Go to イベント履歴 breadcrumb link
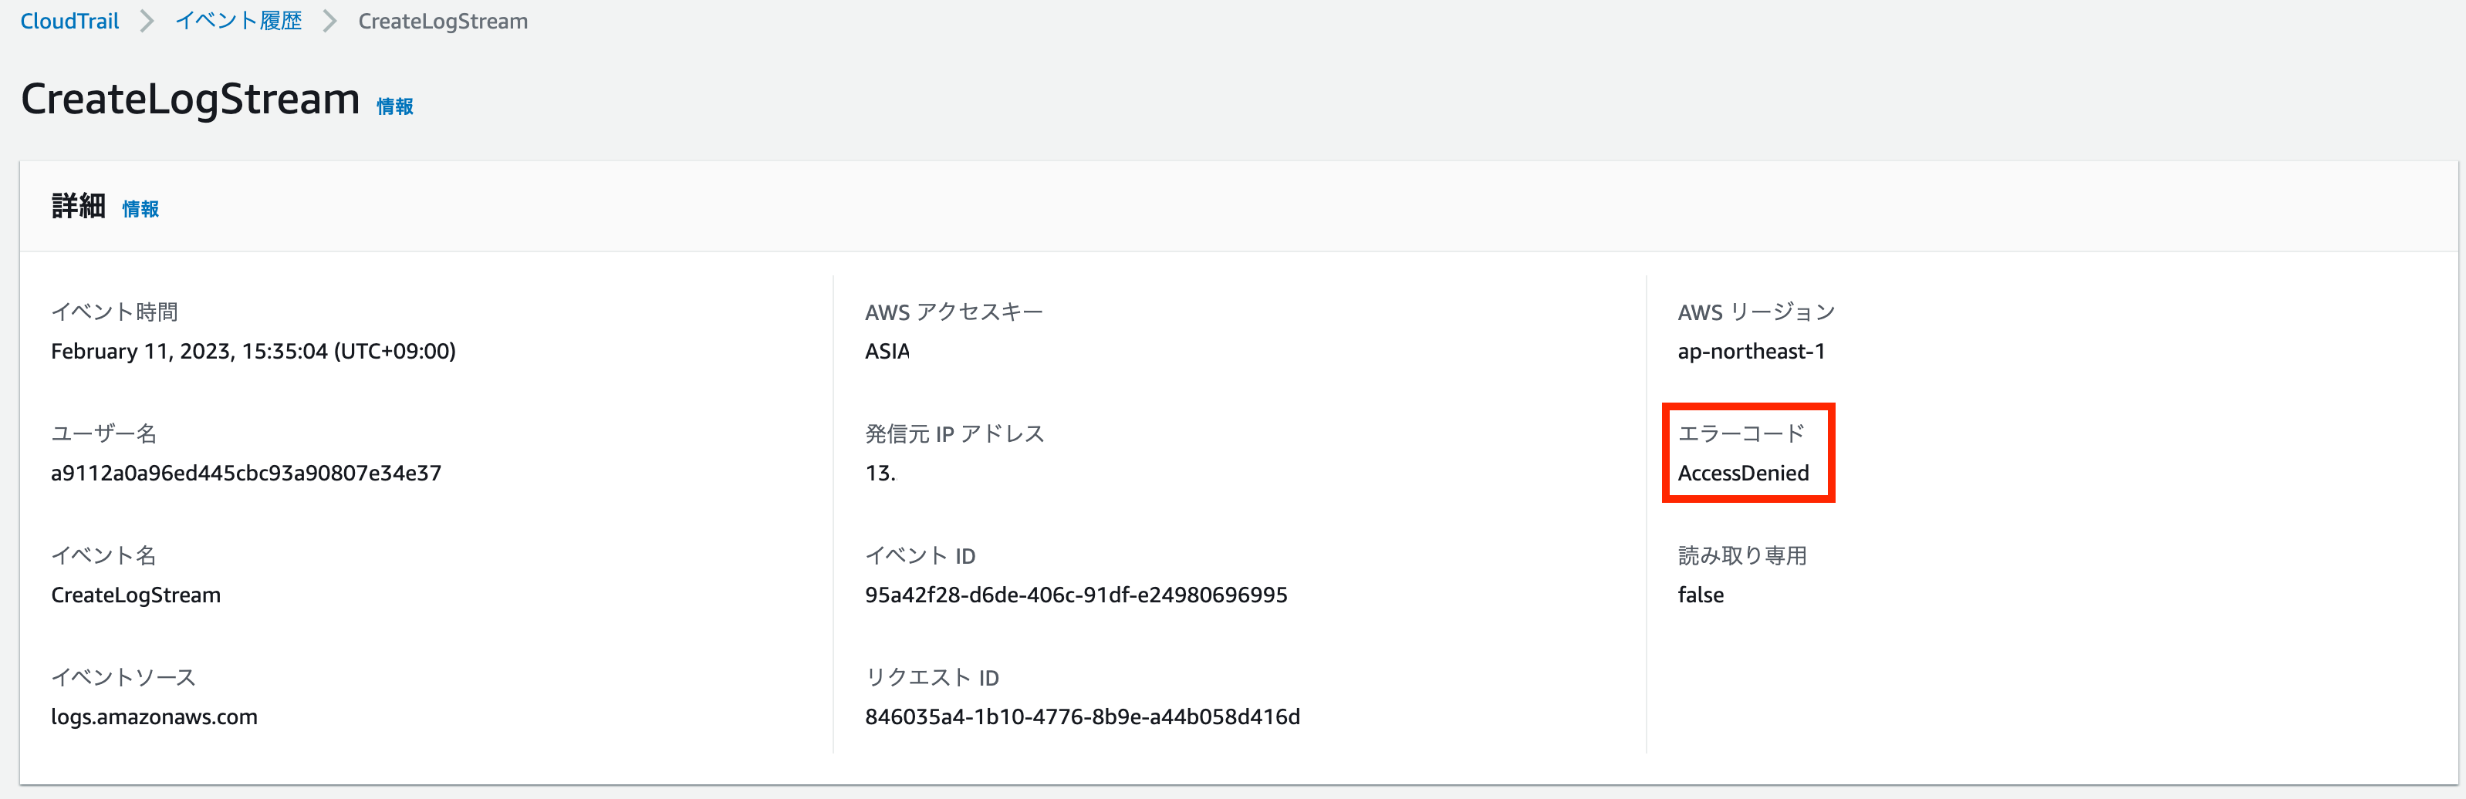2466x799 pixels. tap(238, 21)
